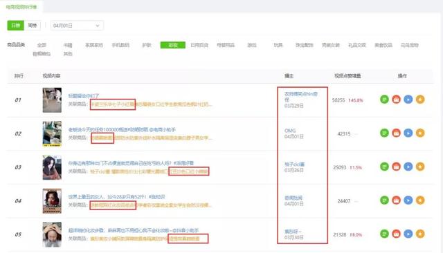Open the rank 02 video thumbnail
Image resolution: width=443 pixels, height=253 pixels.
[52, 133]
